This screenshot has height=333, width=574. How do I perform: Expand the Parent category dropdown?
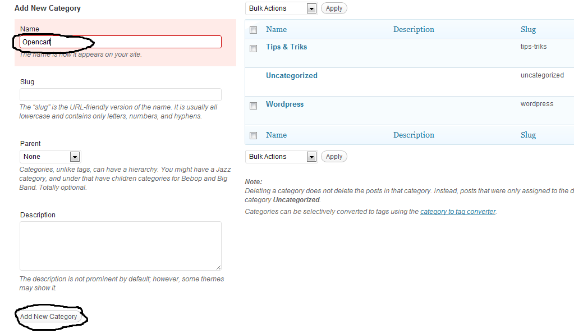[50, 157]
